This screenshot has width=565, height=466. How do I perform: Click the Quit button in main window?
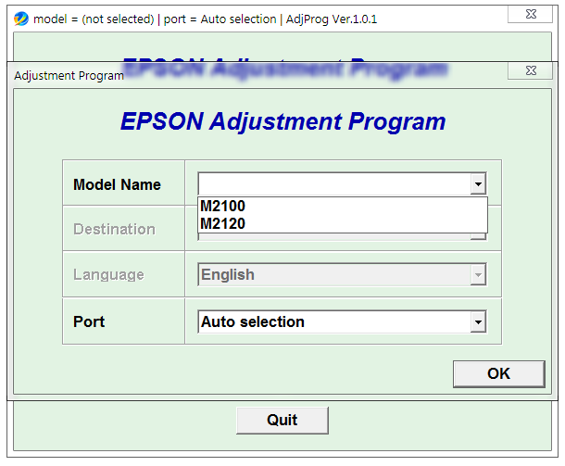point(282,421)
